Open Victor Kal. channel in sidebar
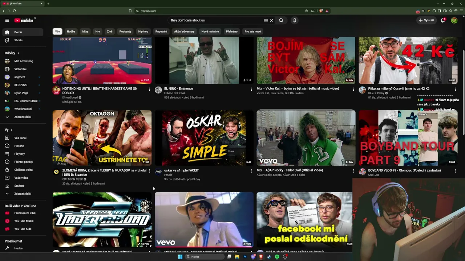The height and width of the screenshot is (261, 465). [23, 69]
